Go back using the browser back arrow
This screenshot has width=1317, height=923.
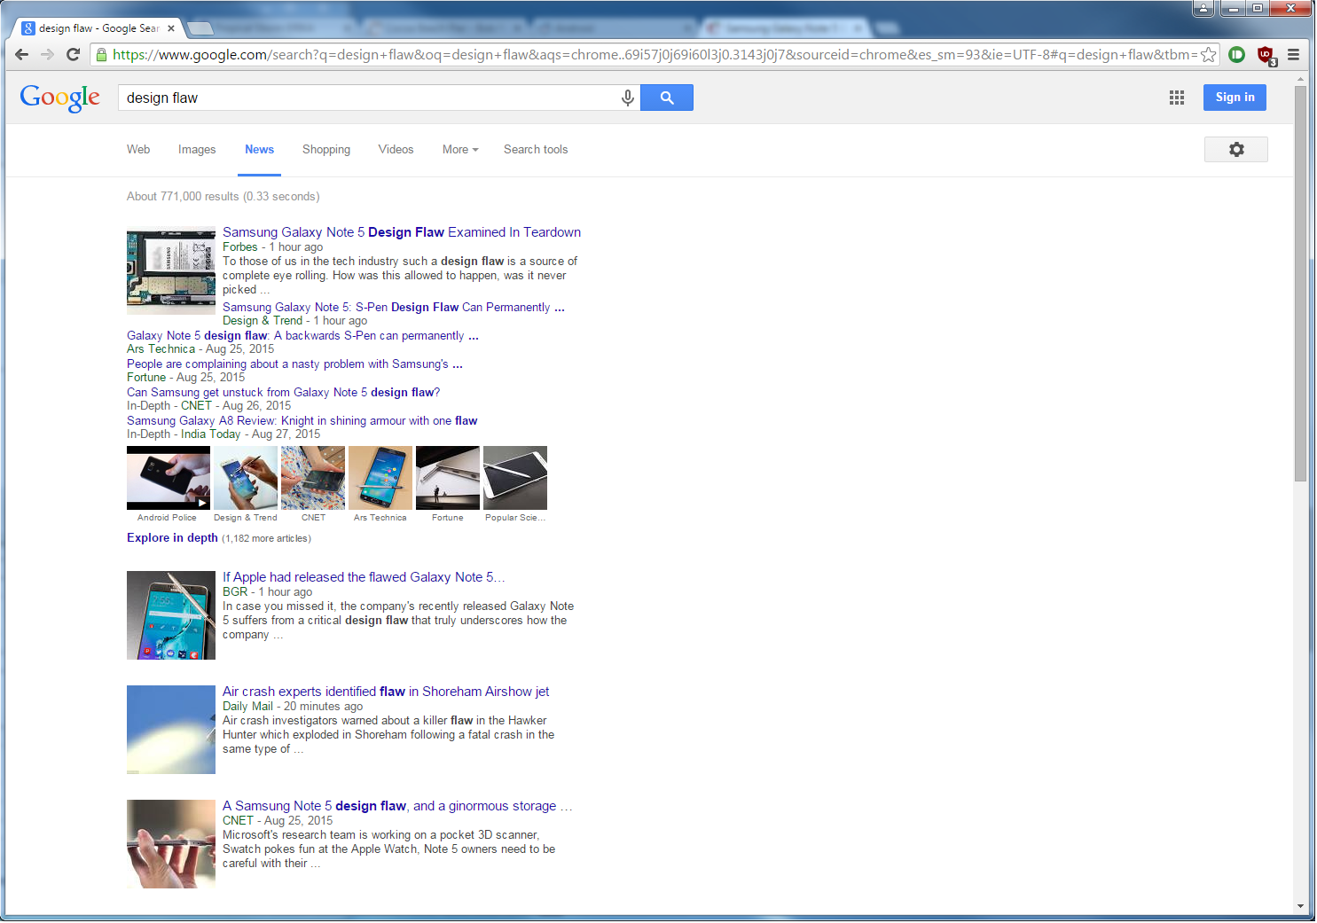(x=22, y=55)
